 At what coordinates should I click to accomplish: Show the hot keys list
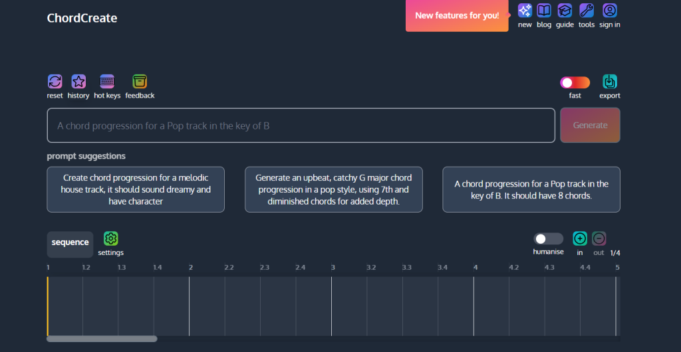[x=107, y=82]
